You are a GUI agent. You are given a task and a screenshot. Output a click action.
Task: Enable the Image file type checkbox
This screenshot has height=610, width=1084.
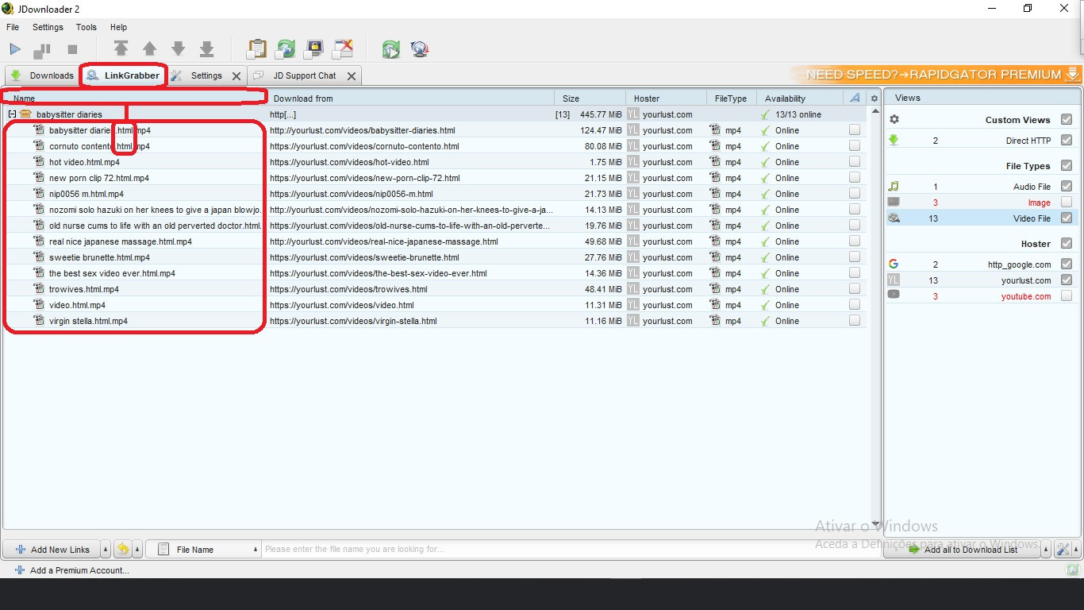coord(1067,202)
